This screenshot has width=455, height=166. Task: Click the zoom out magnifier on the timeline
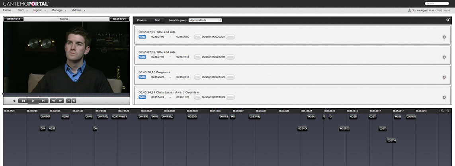[442, 111]
